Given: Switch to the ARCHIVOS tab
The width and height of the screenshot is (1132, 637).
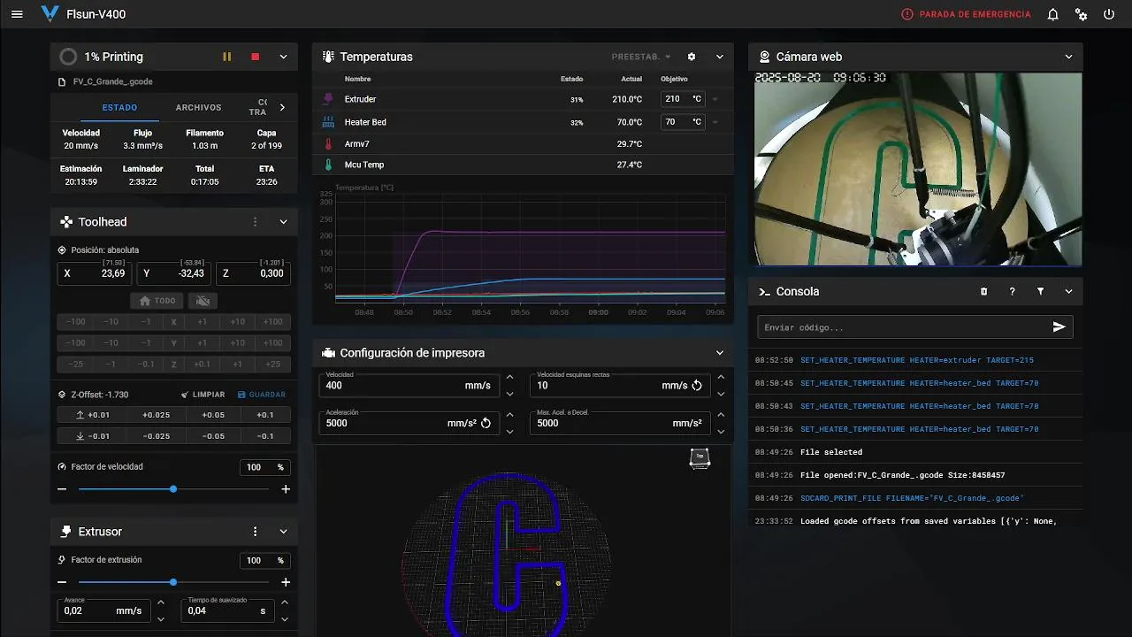Looking at the screenshot, I should 198,108.
